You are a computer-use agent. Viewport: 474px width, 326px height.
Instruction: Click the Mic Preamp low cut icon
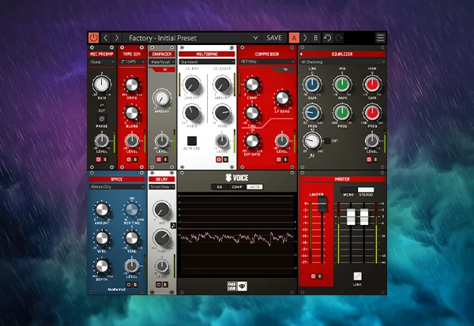pyautogui.click(x=102, y=105)
